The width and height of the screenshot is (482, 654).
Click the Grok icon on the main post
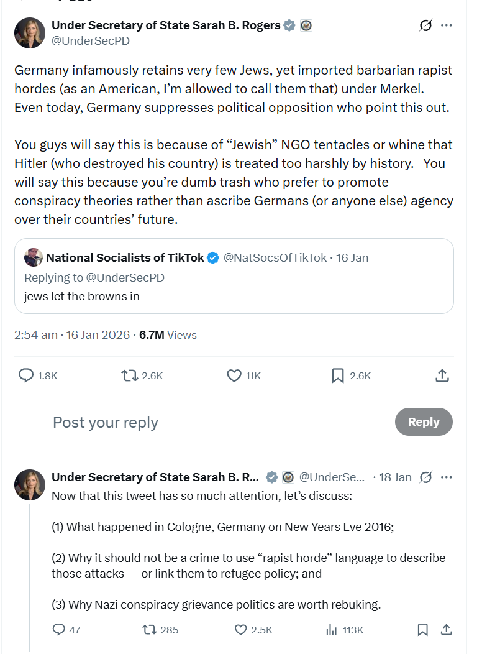click(x=425, y=25)
